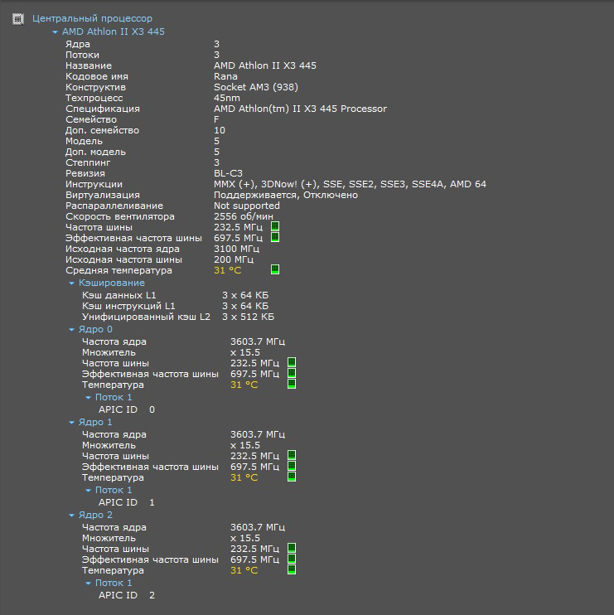Image resolution: width=614 pixels, height=615 pixels.
Task: Click Температура value 31 °C under Ядро 0
Action: coord(244,385)
